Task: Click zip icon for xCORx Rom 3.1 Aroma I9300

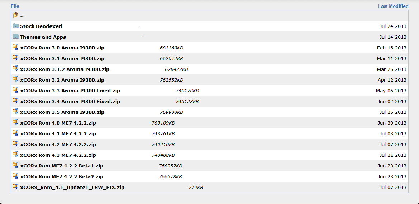Action: (x=15, y=58)
